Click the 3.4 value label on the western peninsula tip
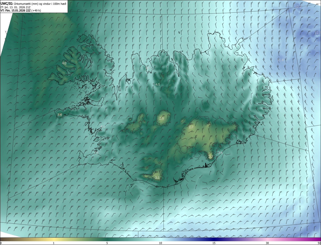Viewport: 321px width, 245px height. click(59, 115)
